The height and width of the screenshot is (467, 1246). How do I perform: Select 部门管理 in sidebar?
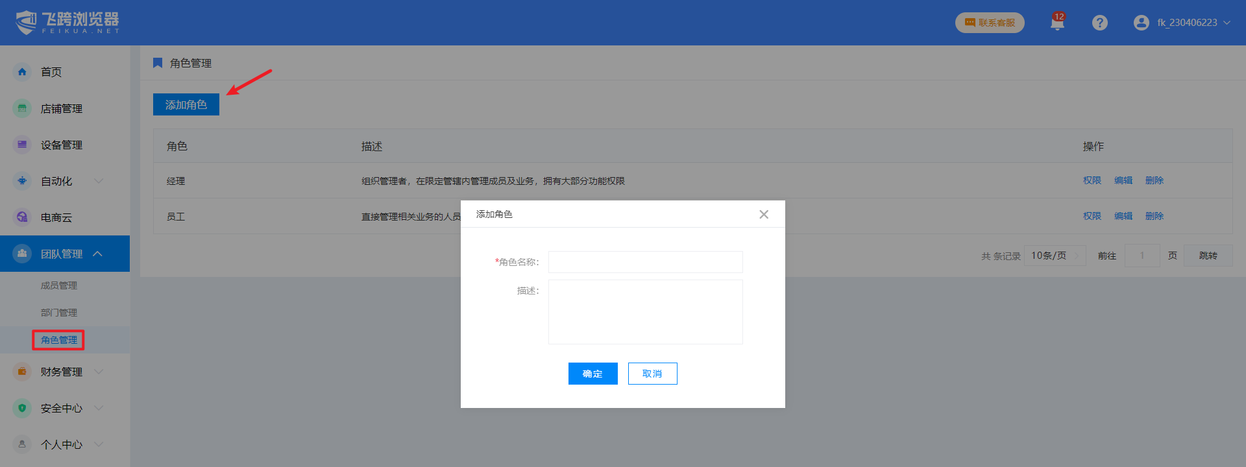[59, 313]
